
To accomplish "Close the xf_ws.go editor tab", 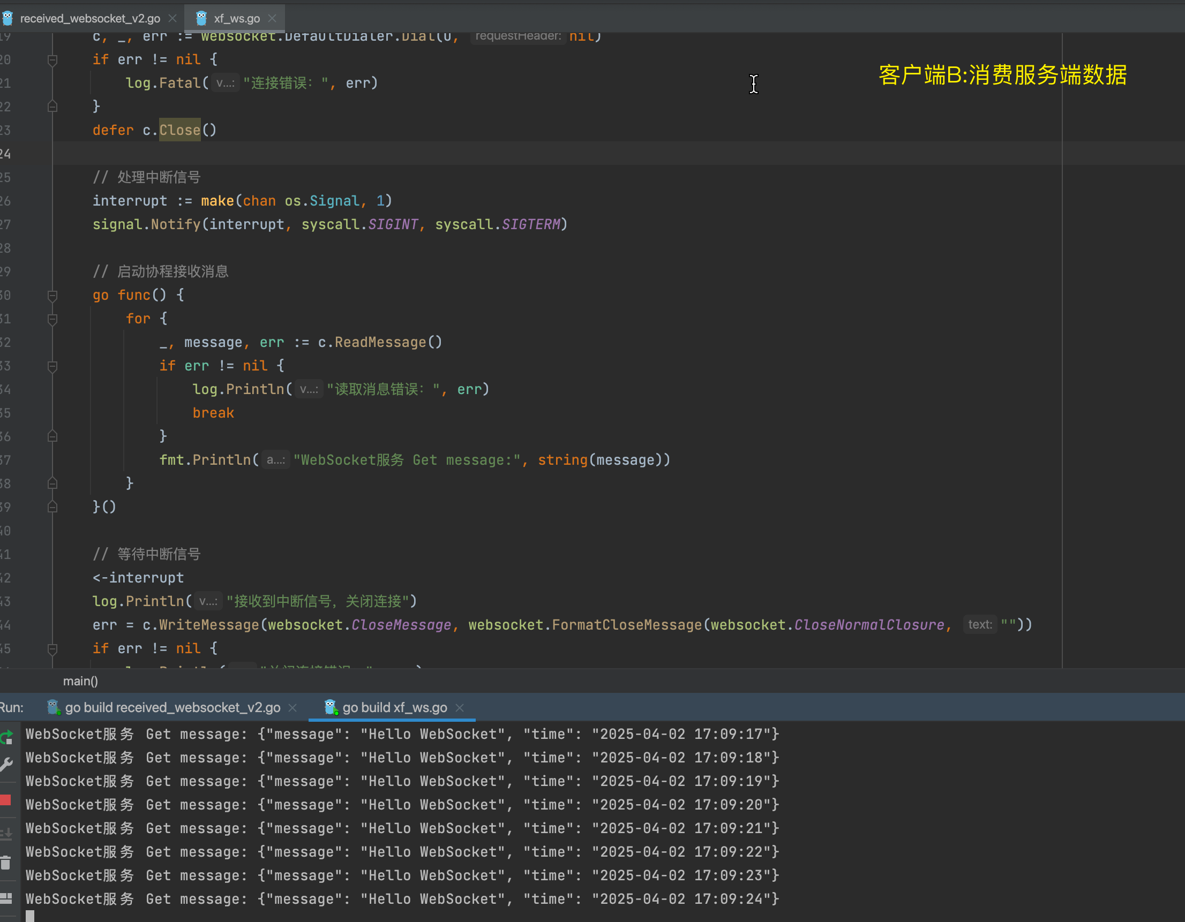I will 272,18.
